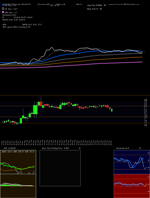The image size is (150, 198).
Task: Click the blue 20 Day EMA swatch
Action: [x=3, y=5]
